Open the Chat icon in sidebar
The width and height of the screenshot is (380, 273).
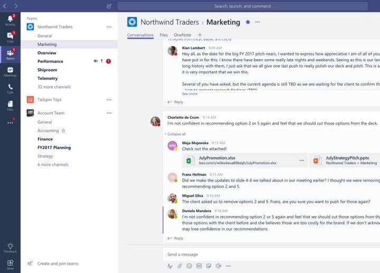[10, 37]
